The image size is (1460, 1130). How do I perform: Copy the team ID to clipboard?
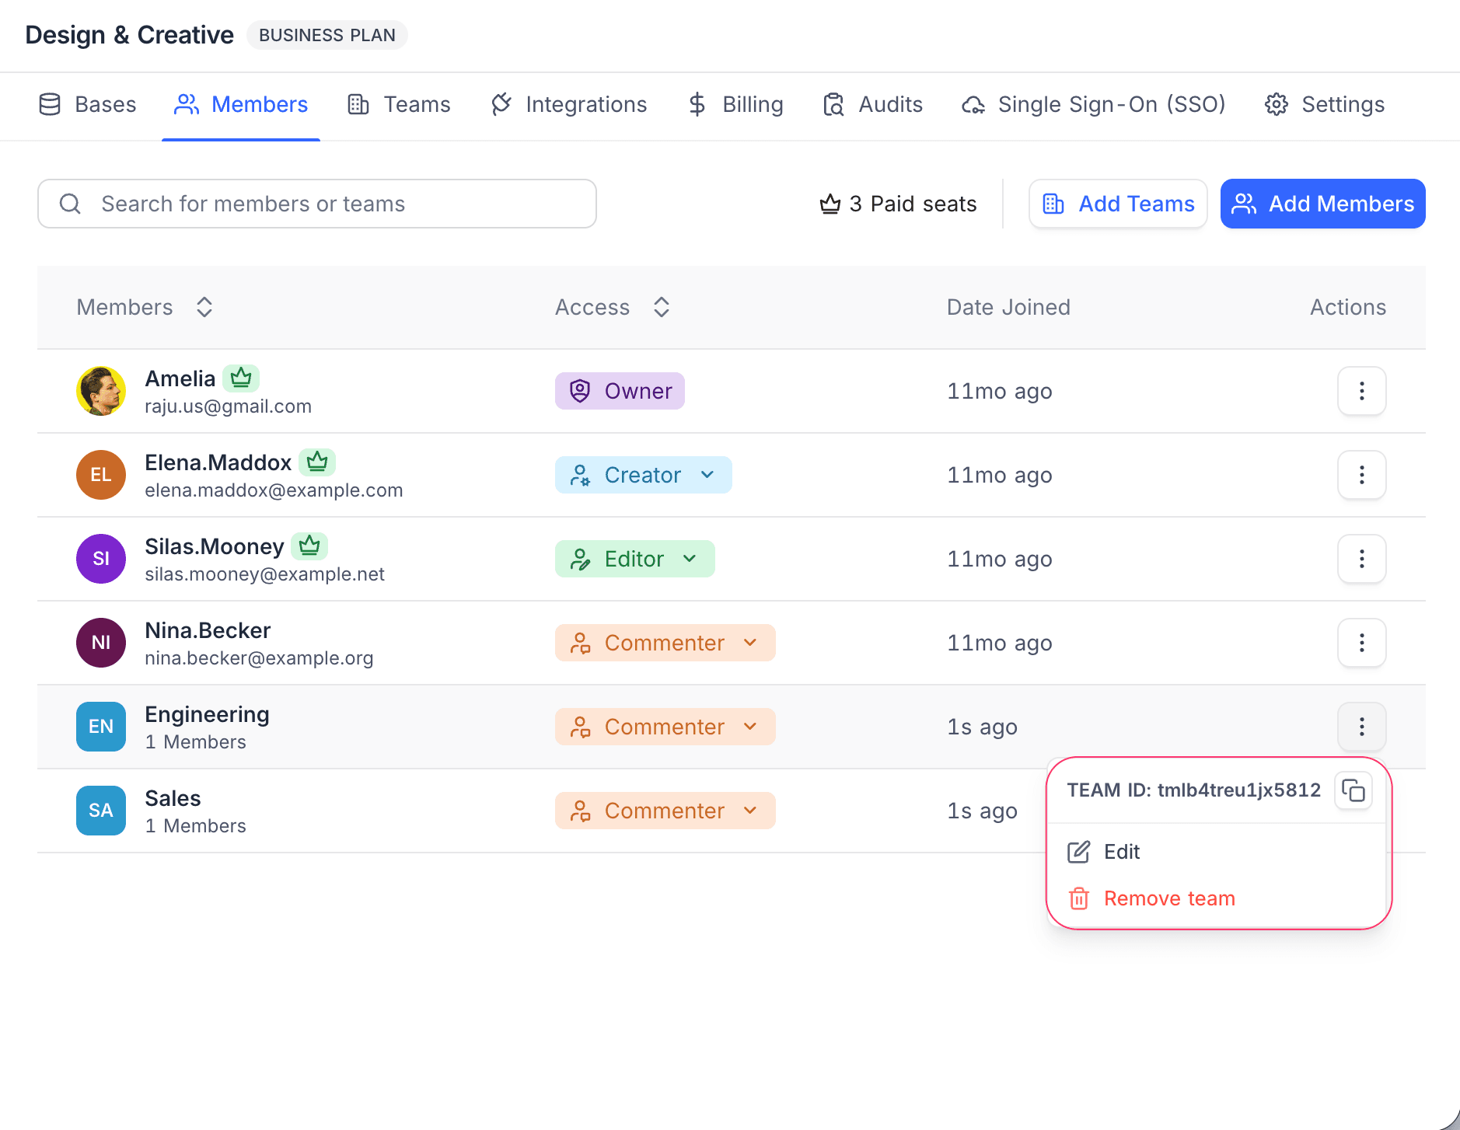coord(1353,791)
